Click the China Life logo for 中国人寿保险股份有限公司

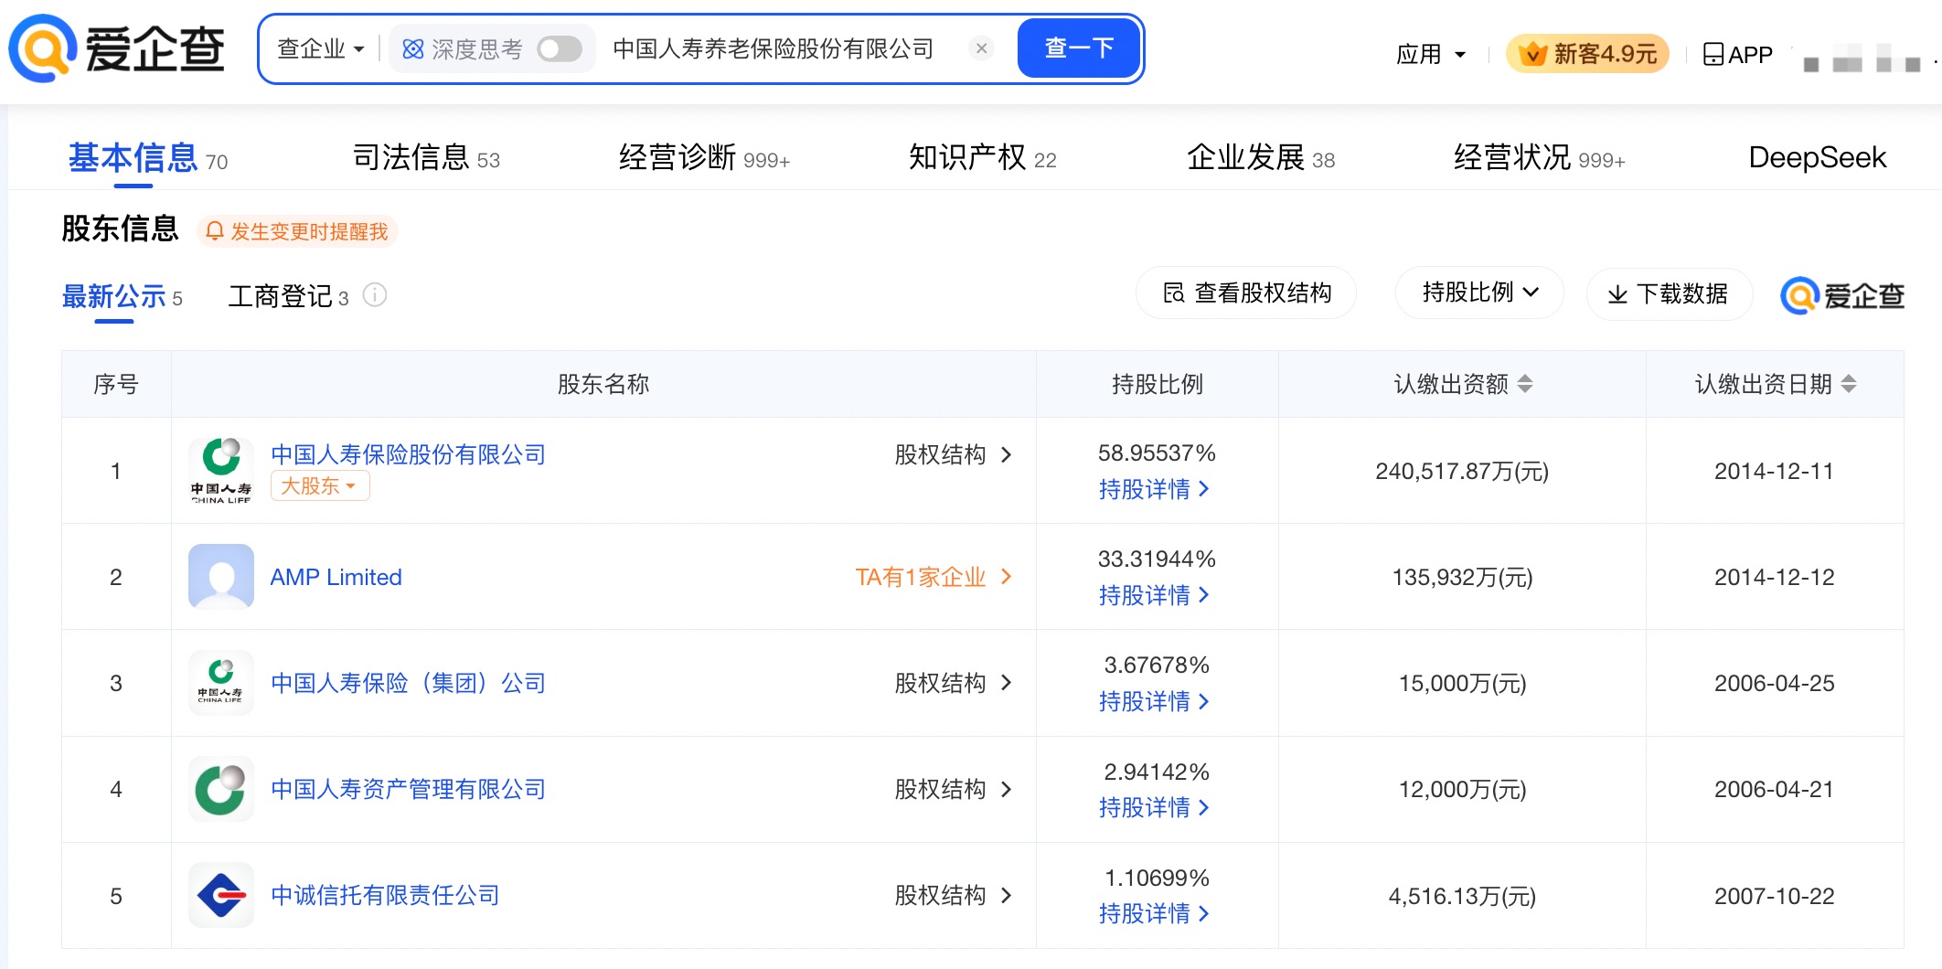[221, 471]
